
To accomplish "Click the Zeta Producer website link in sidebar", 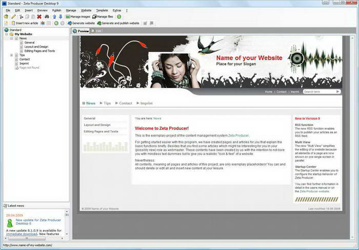I will [x=314, y=191].
